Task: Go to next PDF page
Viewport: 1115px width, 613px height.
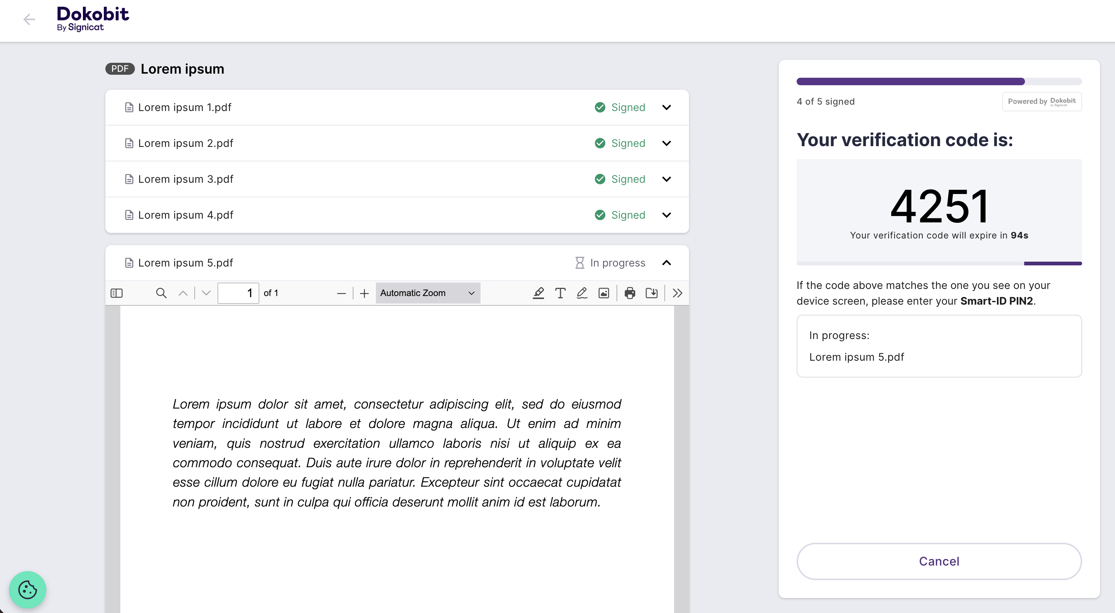Action: click(206, 293)
